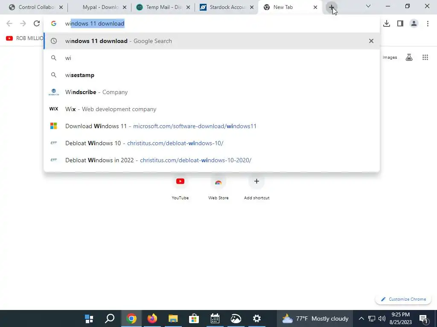
Task: Select Windscribe - Company suggestion
Action: (x=212, y=92)
